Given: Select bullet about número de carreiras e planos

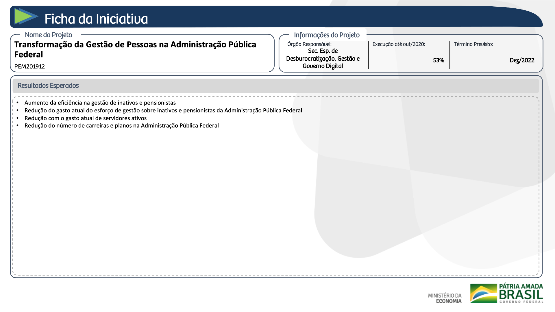Looking at the screenshot, I should pyautogui.click(x=121, y=126).
